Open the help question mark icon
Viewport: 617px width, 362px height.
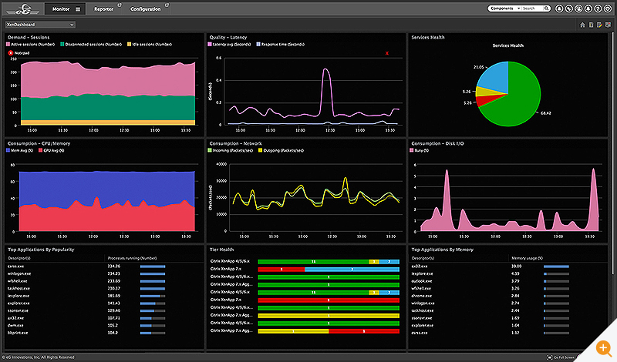[x=598, y=8]
